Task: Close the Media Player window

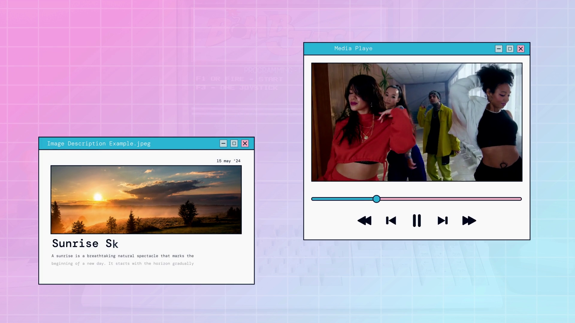Action: pos(521,49)
